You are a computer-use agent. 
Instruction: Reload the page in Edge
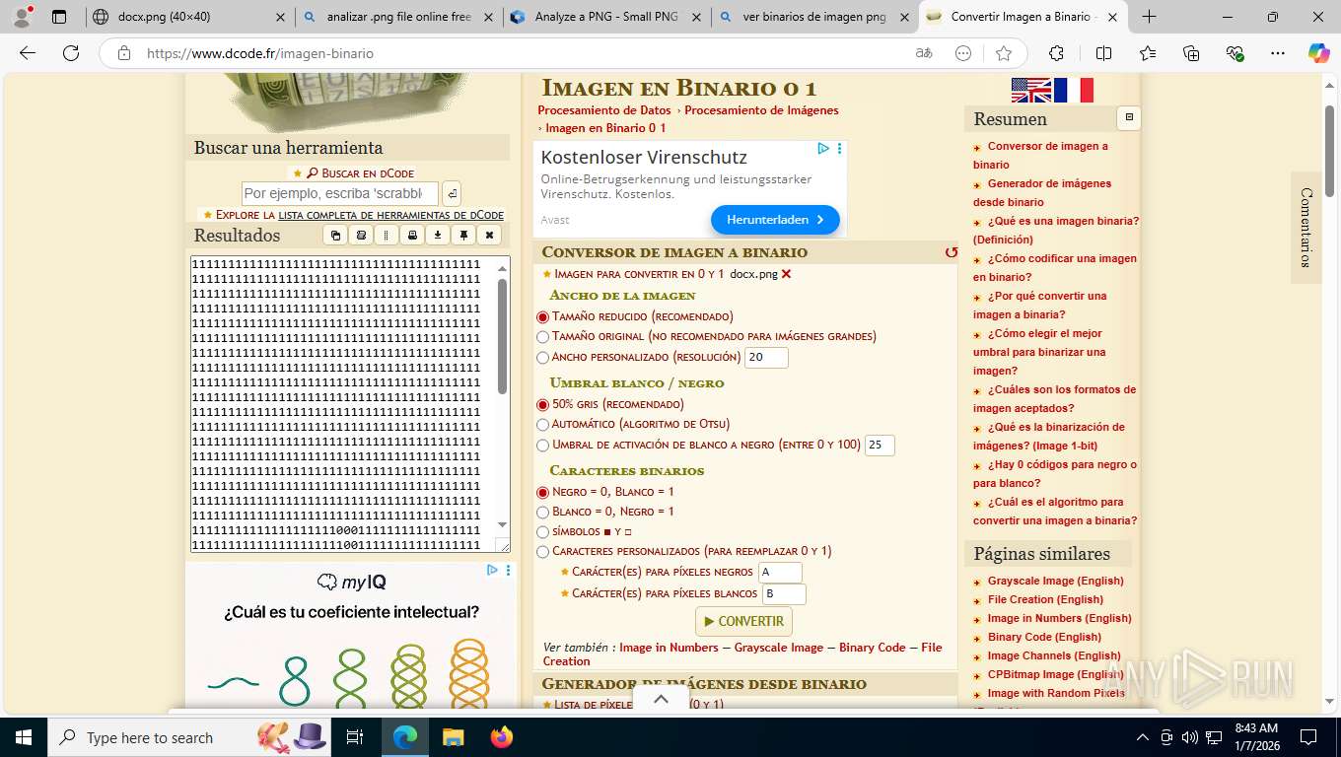(71, 53)
